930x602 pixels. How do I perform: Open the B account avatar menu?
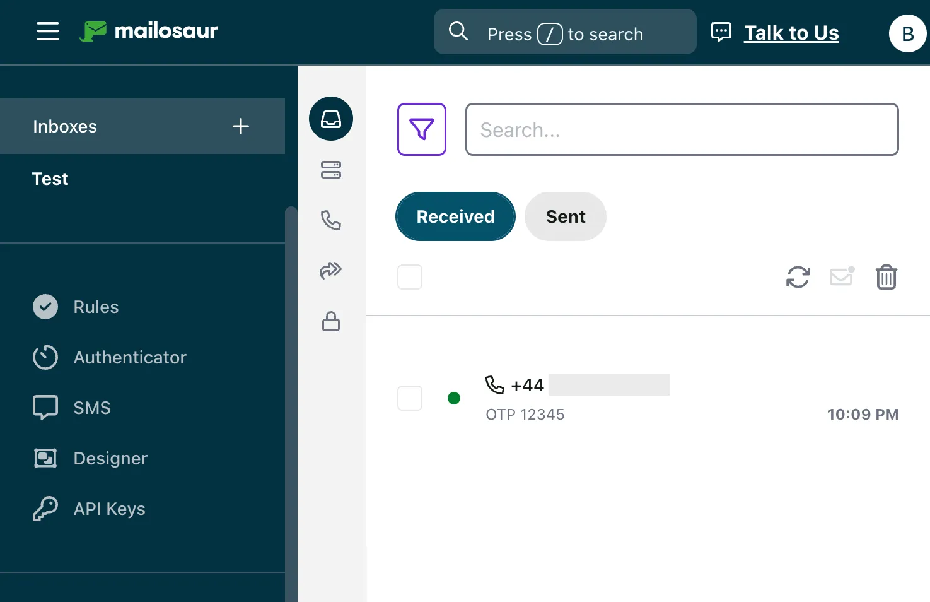click(908, 33)
